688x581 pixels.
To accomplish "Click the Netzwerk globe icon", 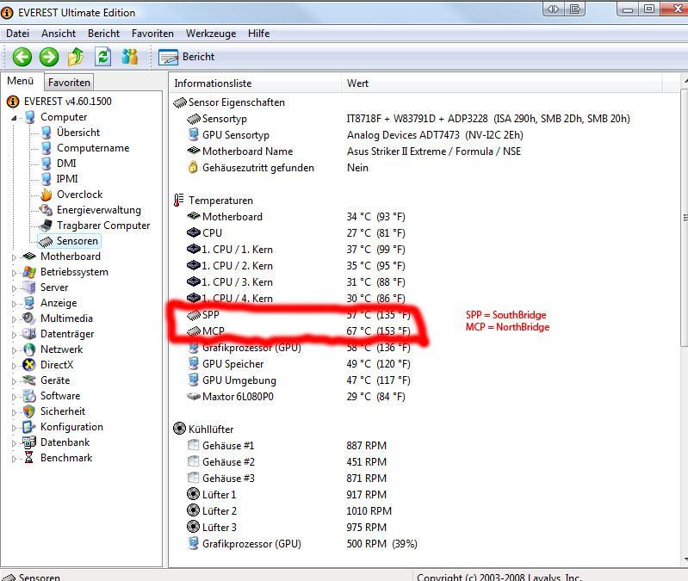I will tap(29, 349).
